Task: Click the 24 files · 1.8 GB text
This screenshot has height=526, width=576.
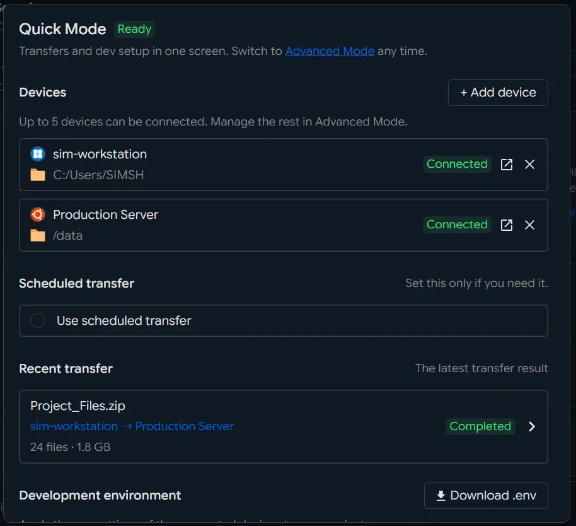Action: [x=70, y=447]
